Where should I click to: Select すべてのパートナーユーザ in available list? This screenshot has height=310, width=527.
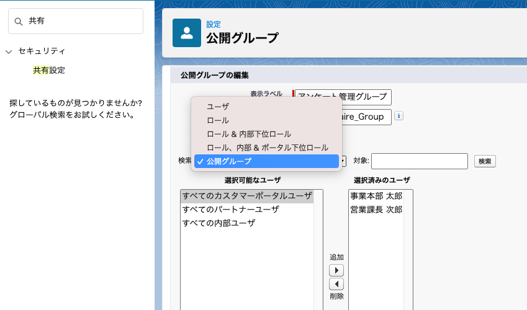point(231,210)
